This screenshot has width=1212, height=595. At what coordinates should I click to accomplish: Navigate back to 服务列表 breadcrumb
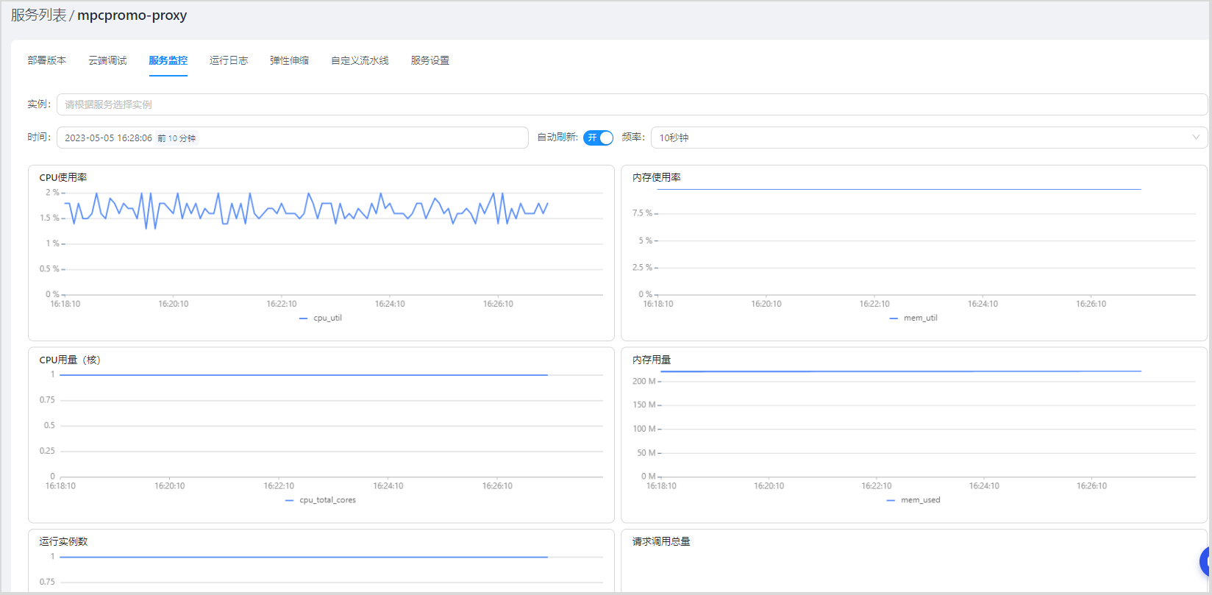coord(38,15)
